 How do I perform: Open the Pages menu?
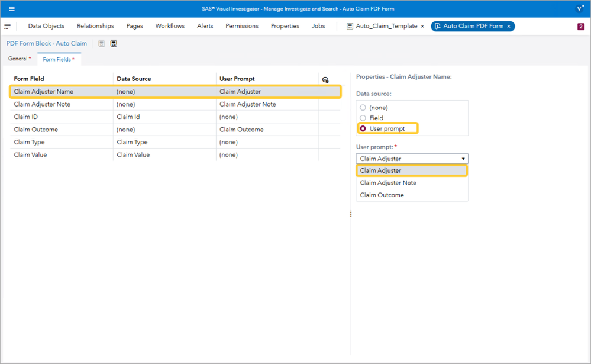coord(134,26)
